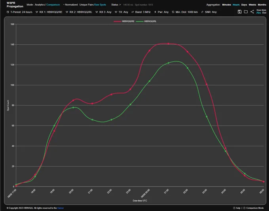The width and height of the screenshot is (269, 211).
Task: Toggle the Normalized option
Action: click(x=70, y=5)
